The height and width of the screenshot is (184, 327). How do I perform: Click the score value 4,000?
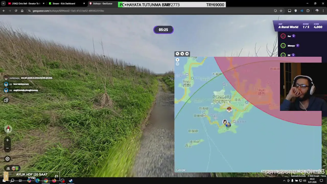318,27
